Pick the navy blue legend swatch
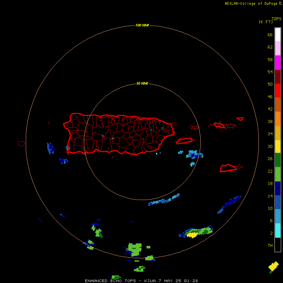283x283 pixels. point(278,188)
